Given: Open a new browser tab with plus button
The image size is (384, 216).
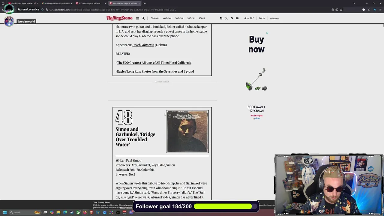Looking at the screenshot, I should coord(145,3).
